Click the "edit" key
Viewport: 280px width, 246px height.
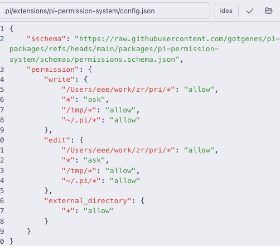click(x=57, y=140)
